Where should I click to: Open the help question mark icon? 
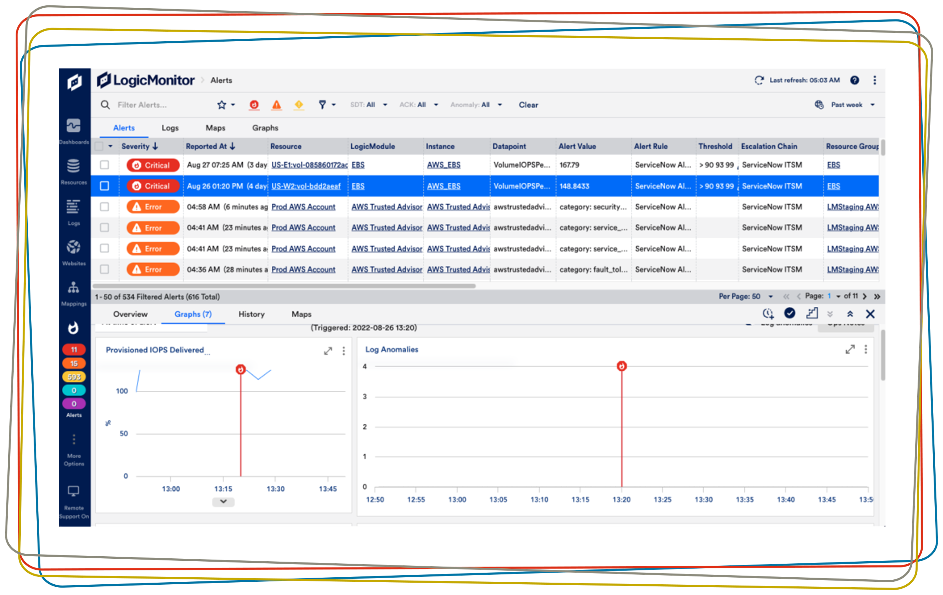pyautogui.click(x=855, y=80)
